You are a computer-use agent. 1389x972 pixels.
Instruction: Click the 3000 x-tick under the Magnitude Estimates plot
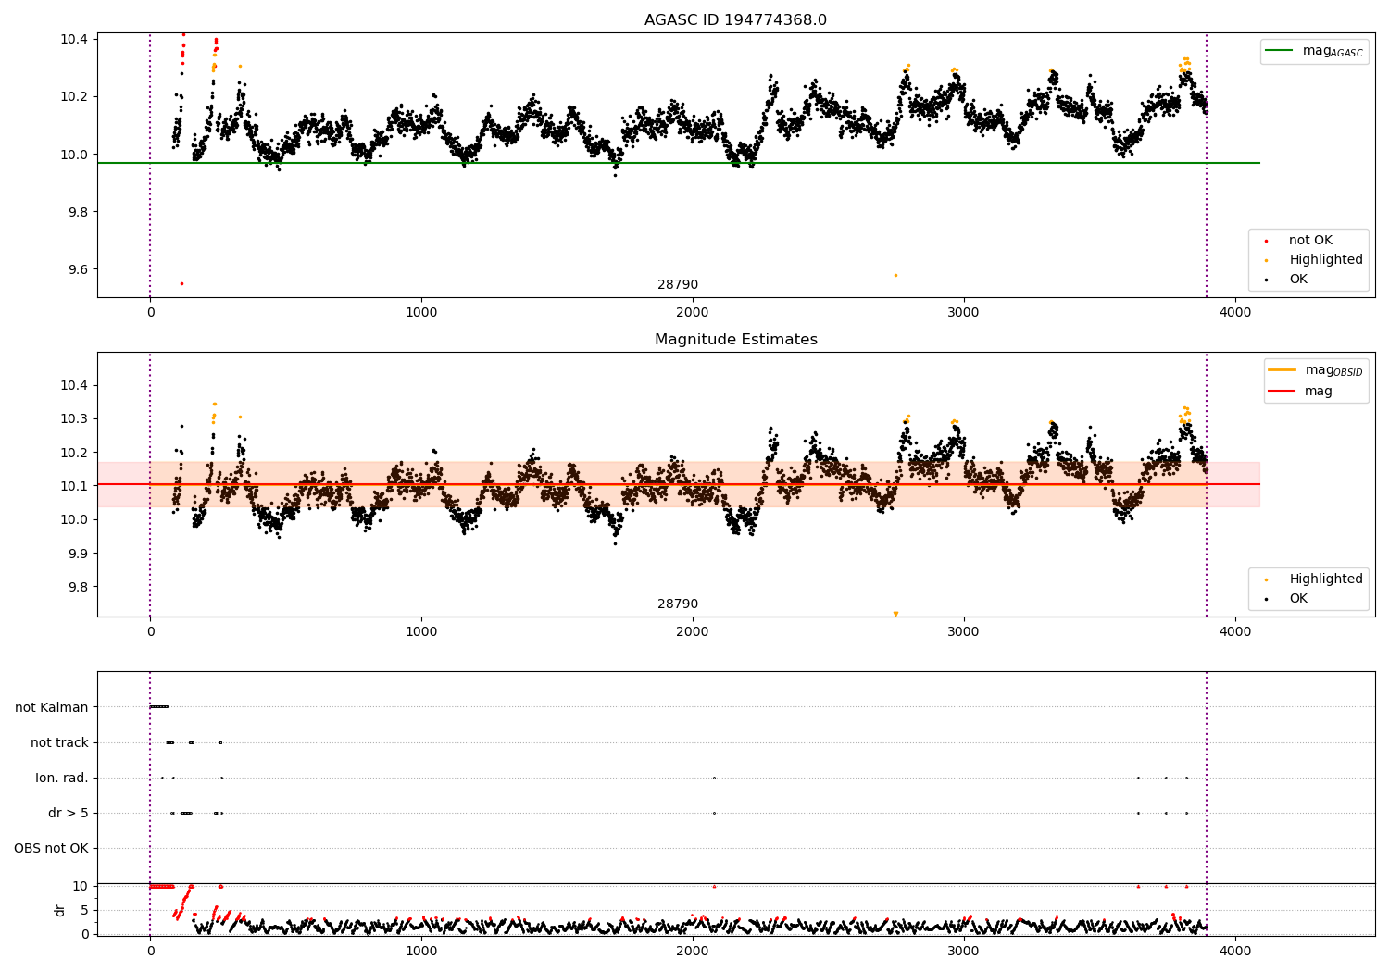(964, 632)
